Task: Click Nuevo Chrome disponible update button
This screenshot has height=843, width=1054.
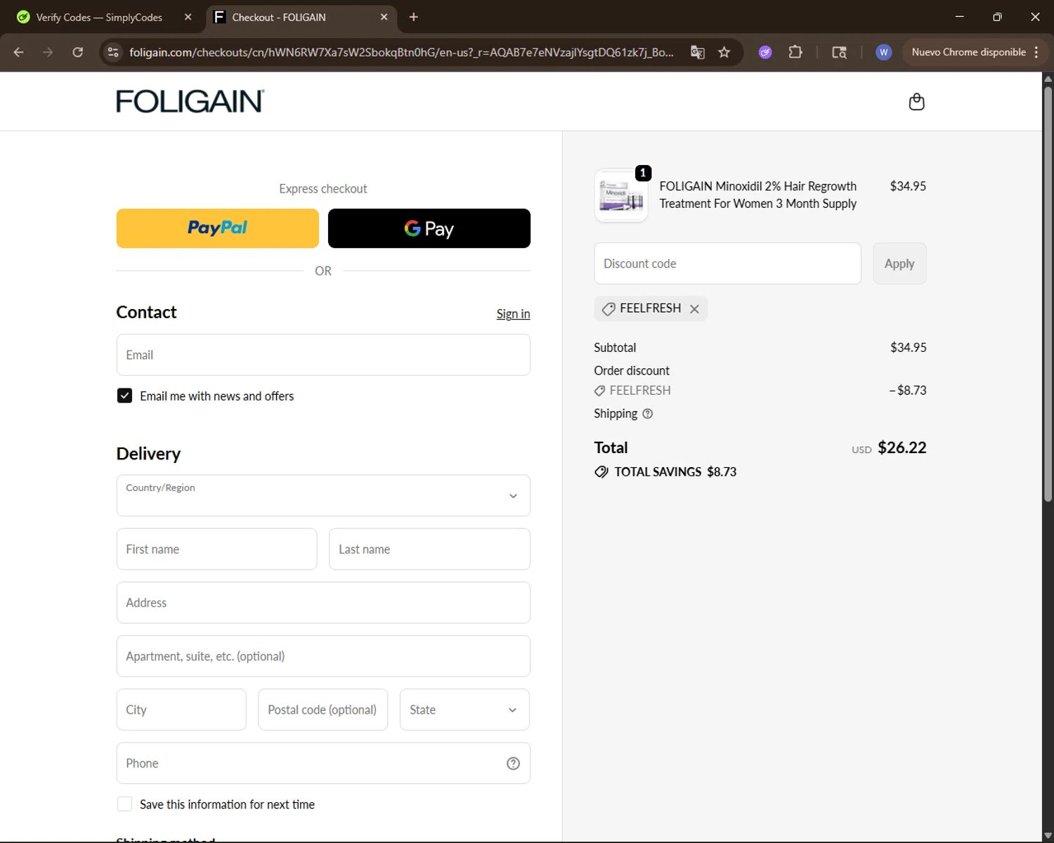Action: click(x=968, y=52)
